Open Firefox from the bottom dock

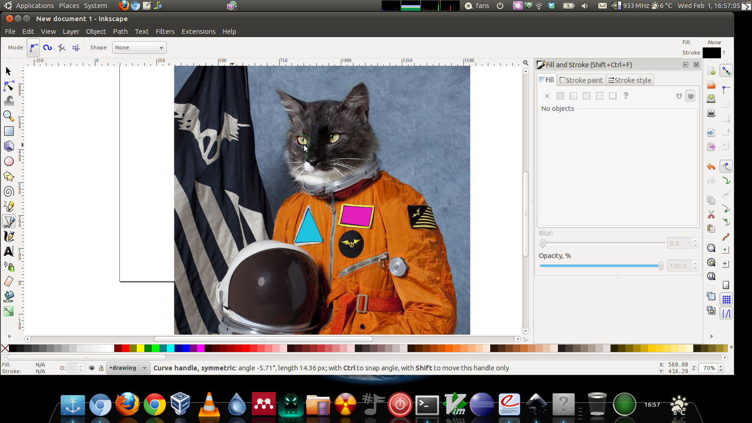coord(127,405)
